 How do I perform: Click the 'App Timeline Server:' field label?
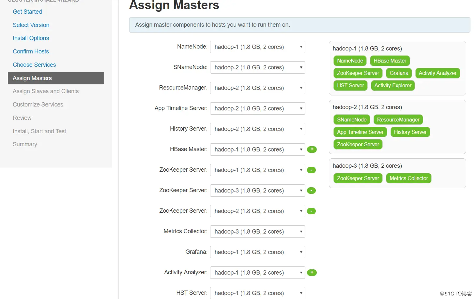(181, 108)
